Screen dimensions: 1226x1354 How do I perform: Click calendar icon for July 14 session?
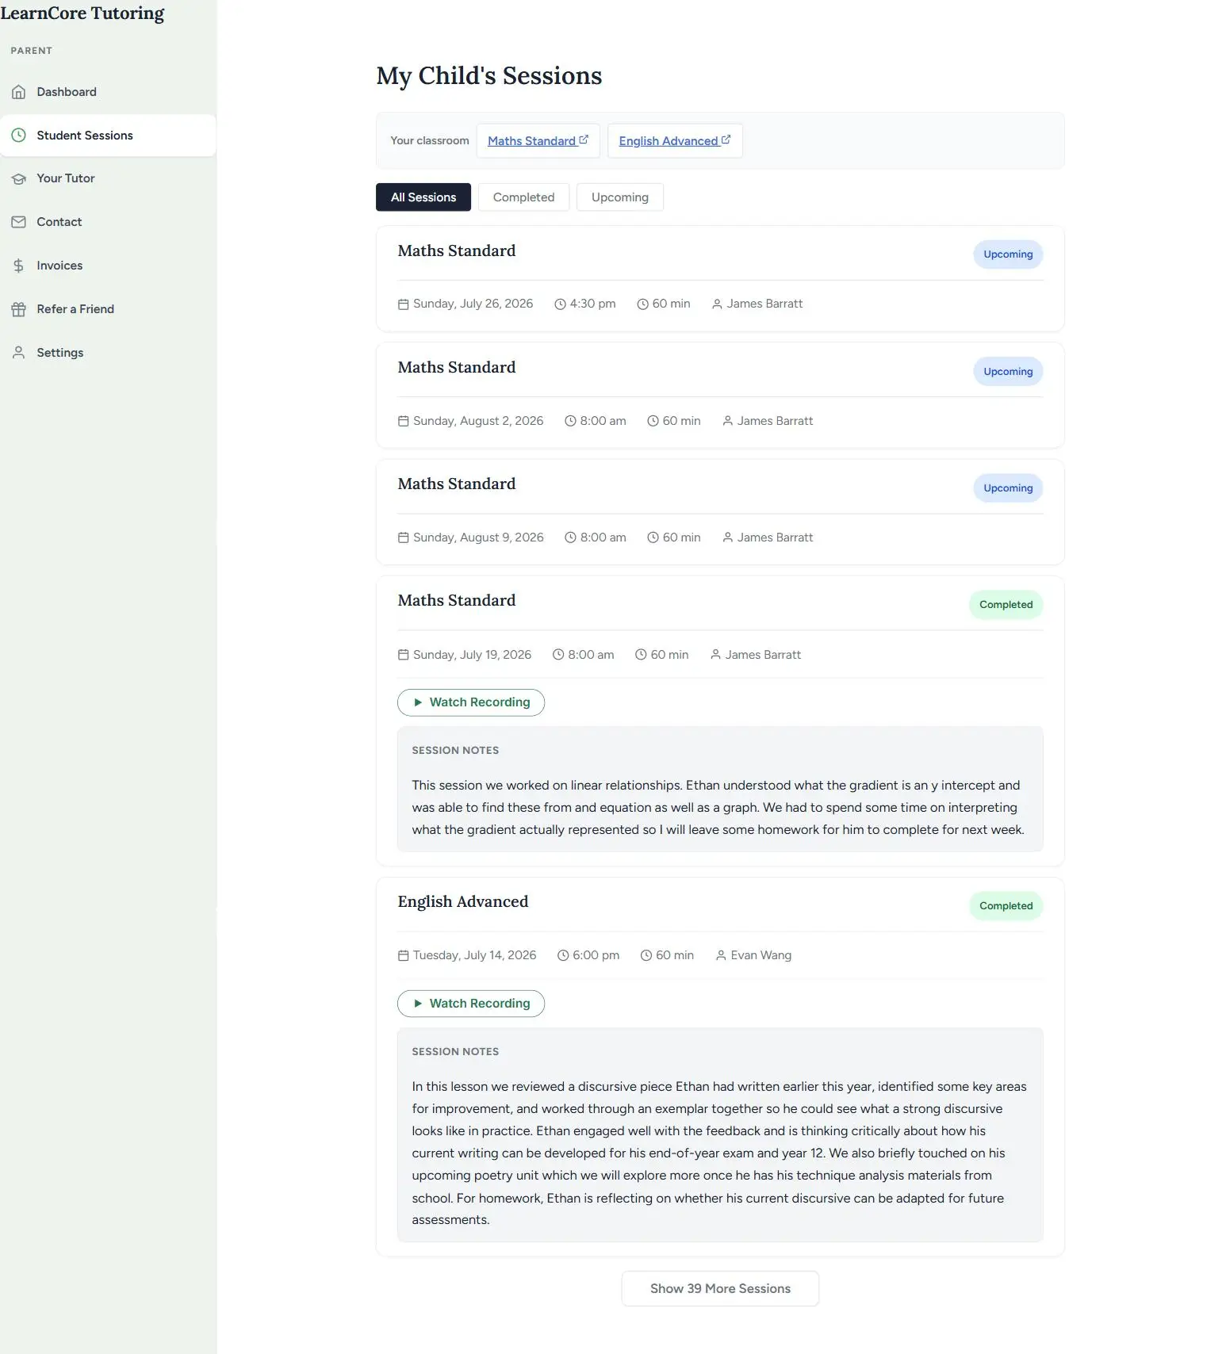click(x=403, y=956)
